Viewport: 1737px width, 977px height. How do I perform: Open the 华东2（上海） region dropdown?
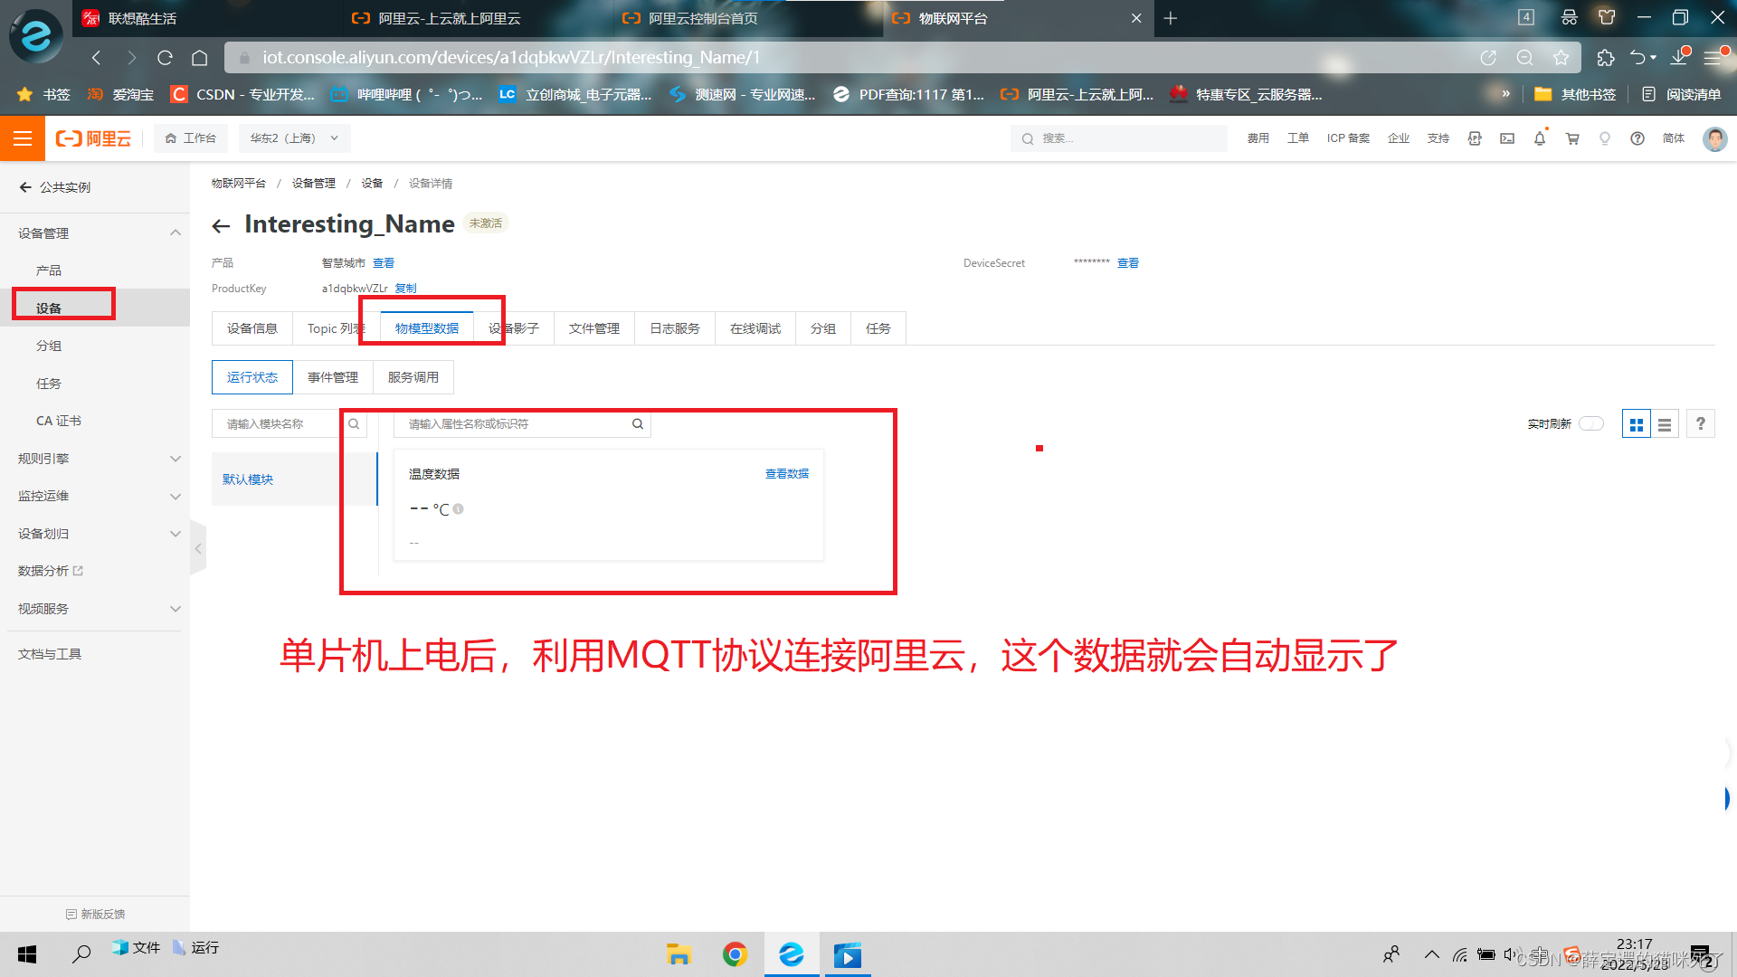pyautogui.click(x=294, y=138)
